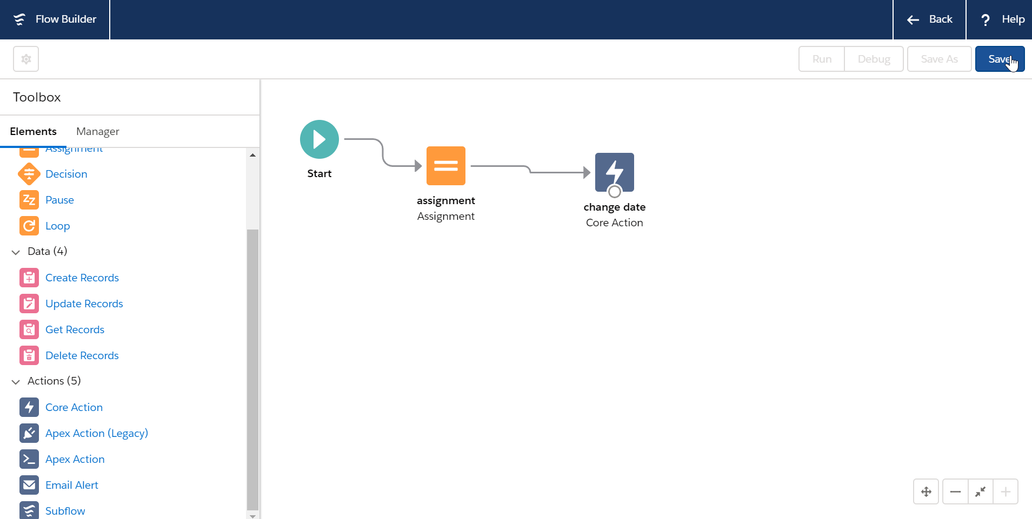Click the Loop element icon
The height and width of the screenshot is (519, 1032).
tap(29, 226)
